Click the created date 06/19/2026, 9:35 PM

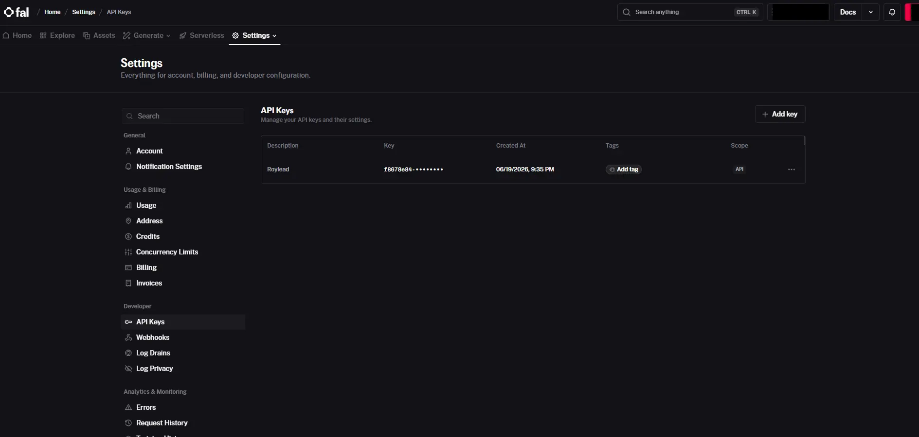[525, 169]
